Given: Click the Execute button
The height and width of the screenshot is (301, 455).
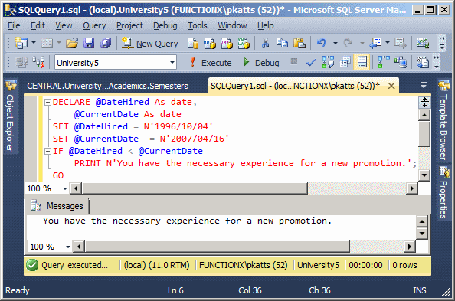Looking at the screenshot, I should [x=211, y=62].
